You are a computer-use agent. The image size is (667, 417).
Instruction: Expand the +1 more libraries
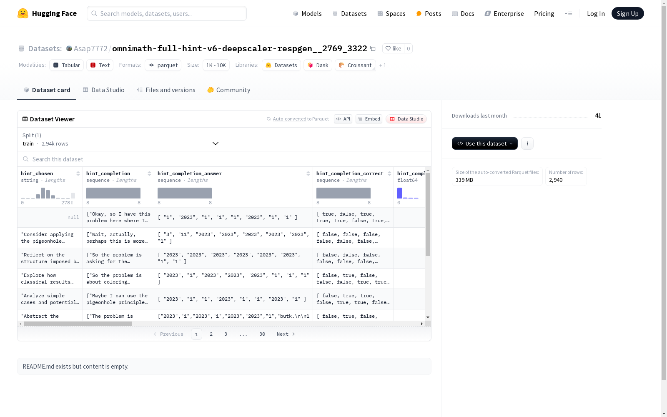(383, 65)
